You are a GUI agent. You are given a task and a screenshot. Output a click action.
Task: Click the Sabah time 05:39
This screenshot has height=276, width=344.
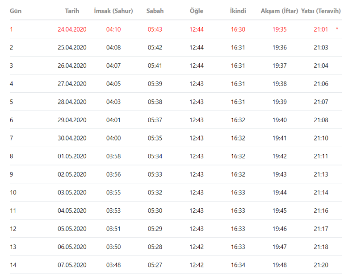[155, 84]
